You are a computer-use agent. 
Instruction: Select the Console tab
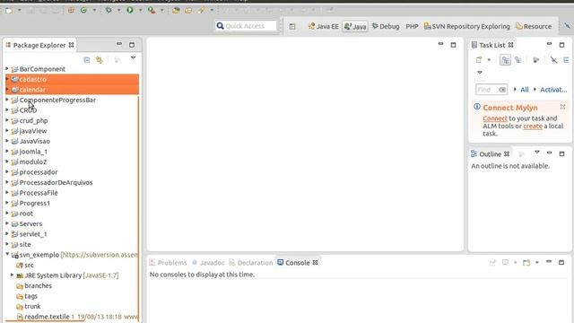(298, 263)
